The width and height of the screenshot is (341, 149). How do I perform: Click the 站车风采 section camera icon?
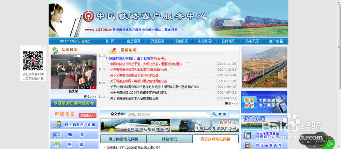click(55, 50)
